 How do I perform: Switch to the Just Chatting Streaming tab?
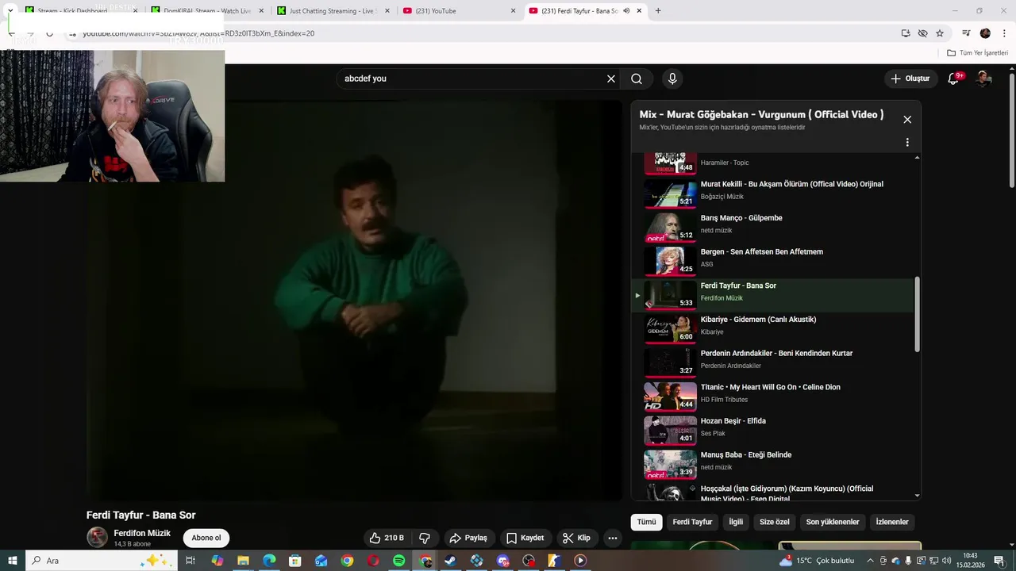pyautogui.click(x=333, y=11)
